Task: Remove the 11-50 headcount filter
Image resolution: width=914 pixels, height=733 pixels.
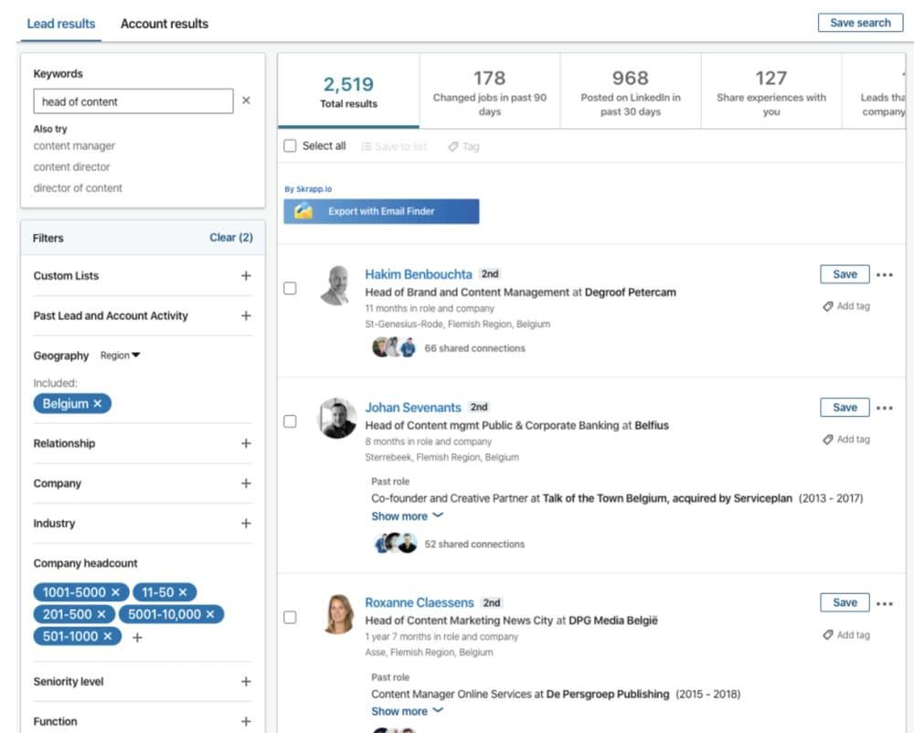Action: click(x=183, y=592)
